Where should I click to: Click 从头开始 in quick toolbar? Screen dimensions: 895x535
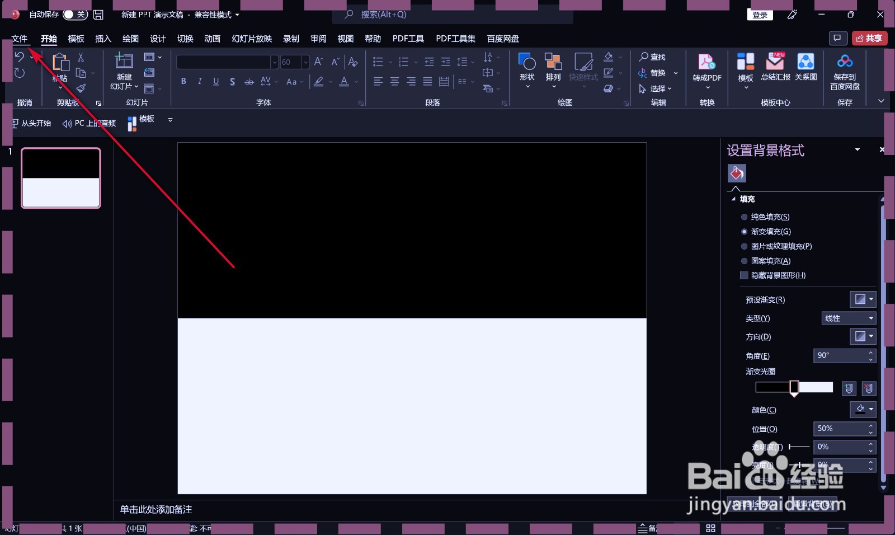[x=31, y=123]
